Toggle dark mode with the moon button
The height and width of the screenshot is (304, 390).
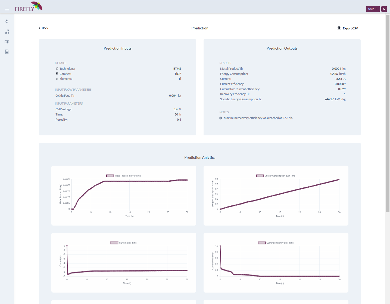tap(384, 9)
